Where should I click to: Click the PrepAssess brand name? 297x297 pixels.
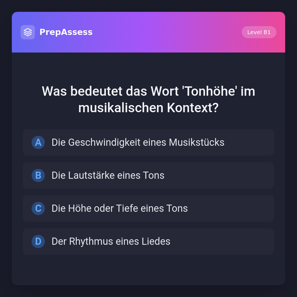click(66, 32)
